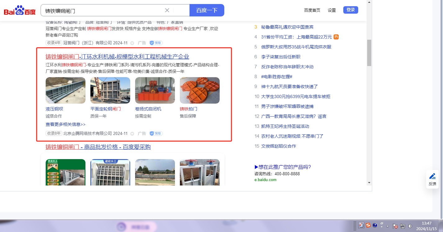Viewport: 443px width, 232px height.
Task: Show hidden tray icons with up arrow
Action: click(x=388, y=226)
